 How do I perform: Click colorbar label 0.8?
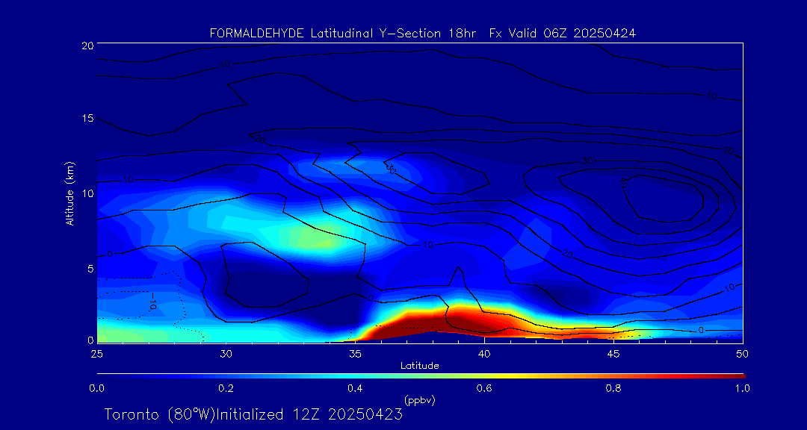pyautogui.click(x=613, y=388)
